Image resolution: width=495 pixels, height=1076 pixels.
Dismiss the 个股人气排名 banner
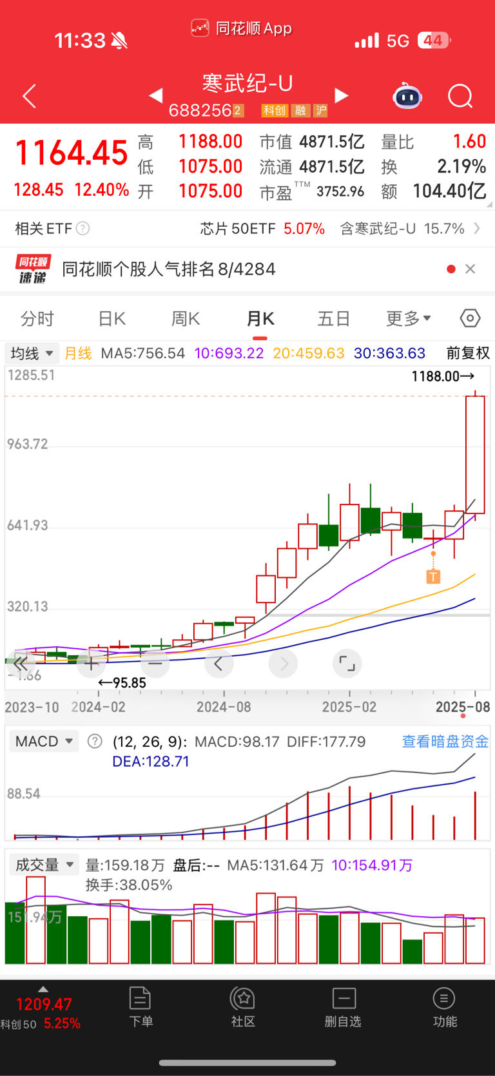471,269
